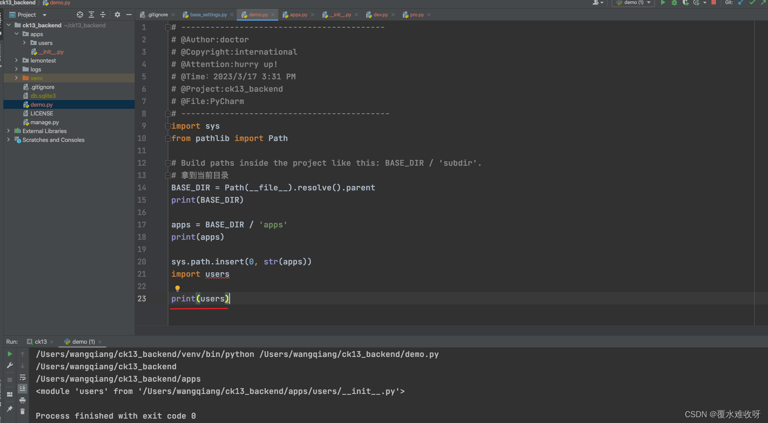
Task: Close the base_settings.py editor tab
Action: pyautogui.click(x=232, y=15)
